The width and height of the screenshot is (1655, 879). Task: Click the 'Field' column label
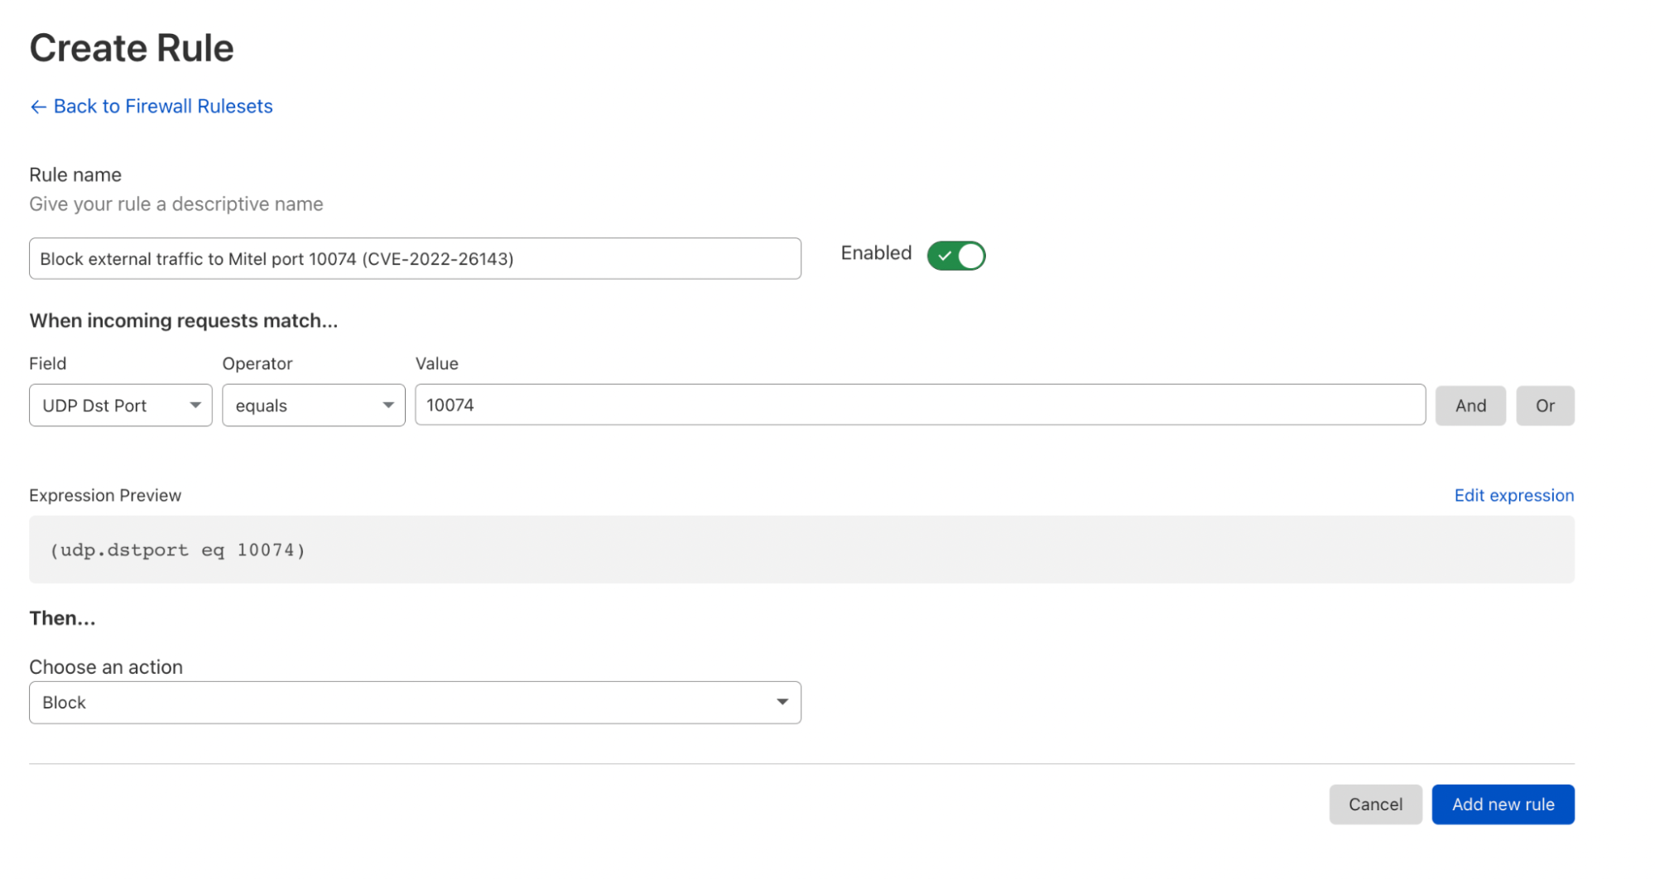(48, 363)
